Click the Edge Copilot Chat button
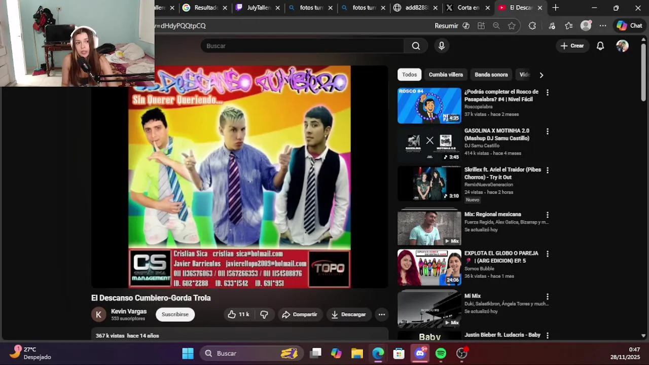Image resolution: width=649 pixels, height=365 pixels. coord(629,25)
